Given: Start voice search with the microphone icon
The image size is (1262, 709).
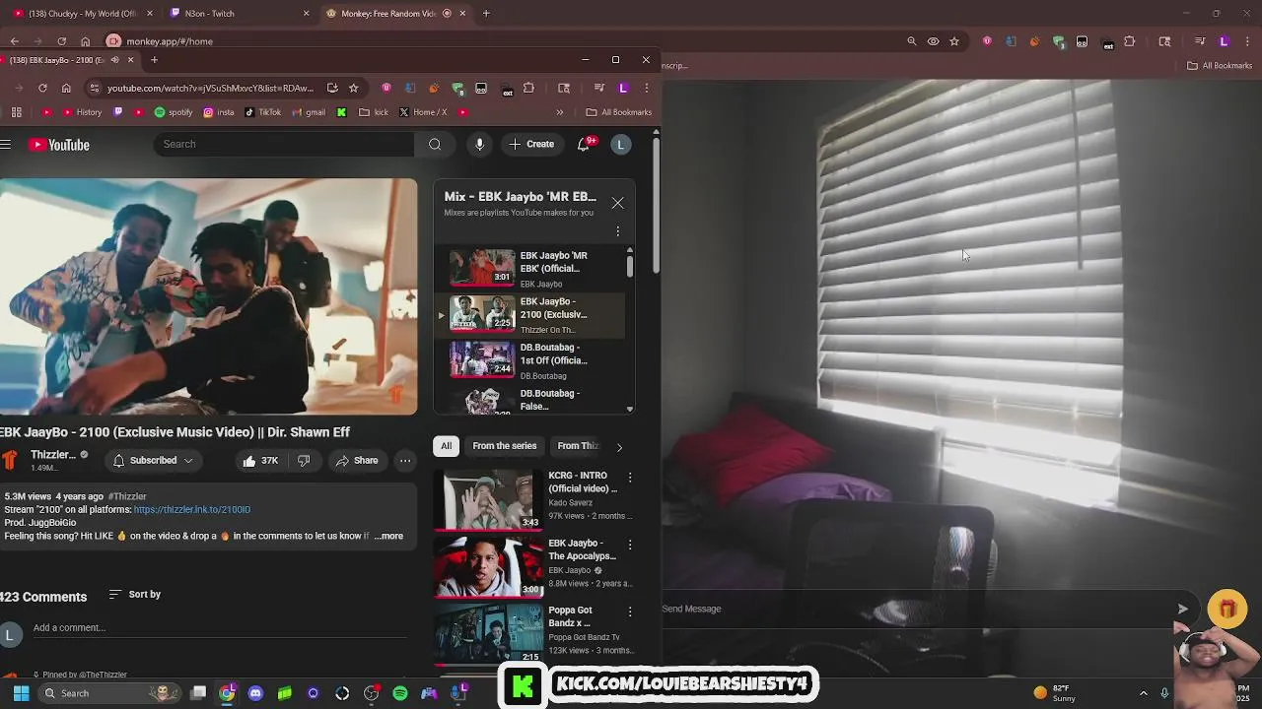Looking at the screenshot, I should [x=479, y=145].
